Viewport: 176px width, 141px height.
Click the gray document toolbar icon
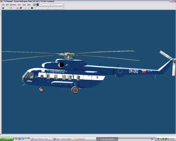coord(11,8)
